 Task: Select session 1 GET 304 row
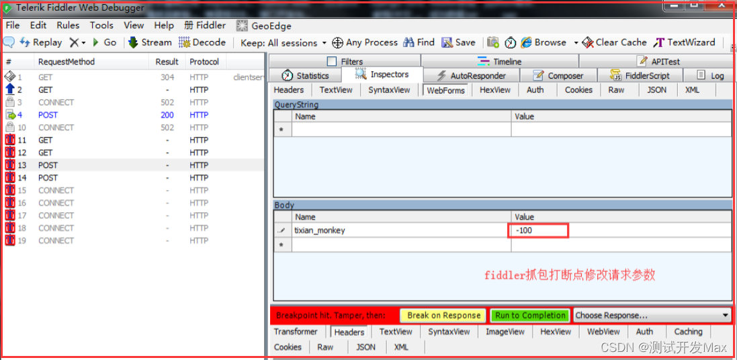pyautogui.click(x=134, y=77)
